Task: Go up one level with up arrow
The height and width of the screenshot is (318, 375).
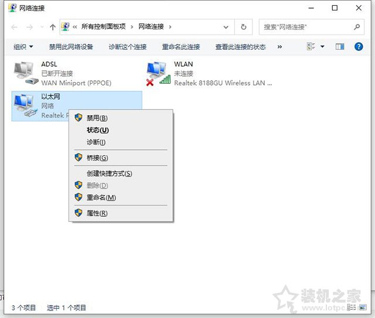Action: 53,27
